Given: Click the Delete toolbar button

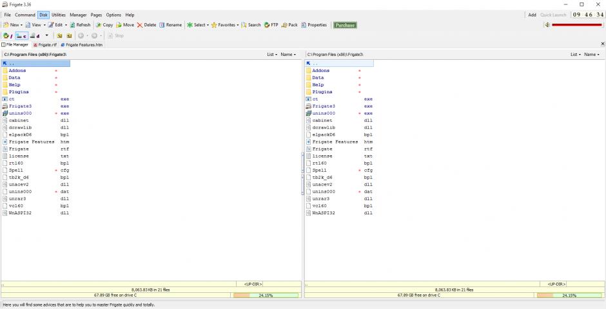Looking at the screenshot, I should 146,24.
